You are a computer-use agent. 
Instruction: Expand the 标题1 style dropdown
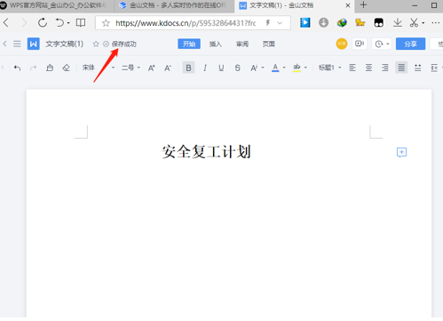[329, 68]
